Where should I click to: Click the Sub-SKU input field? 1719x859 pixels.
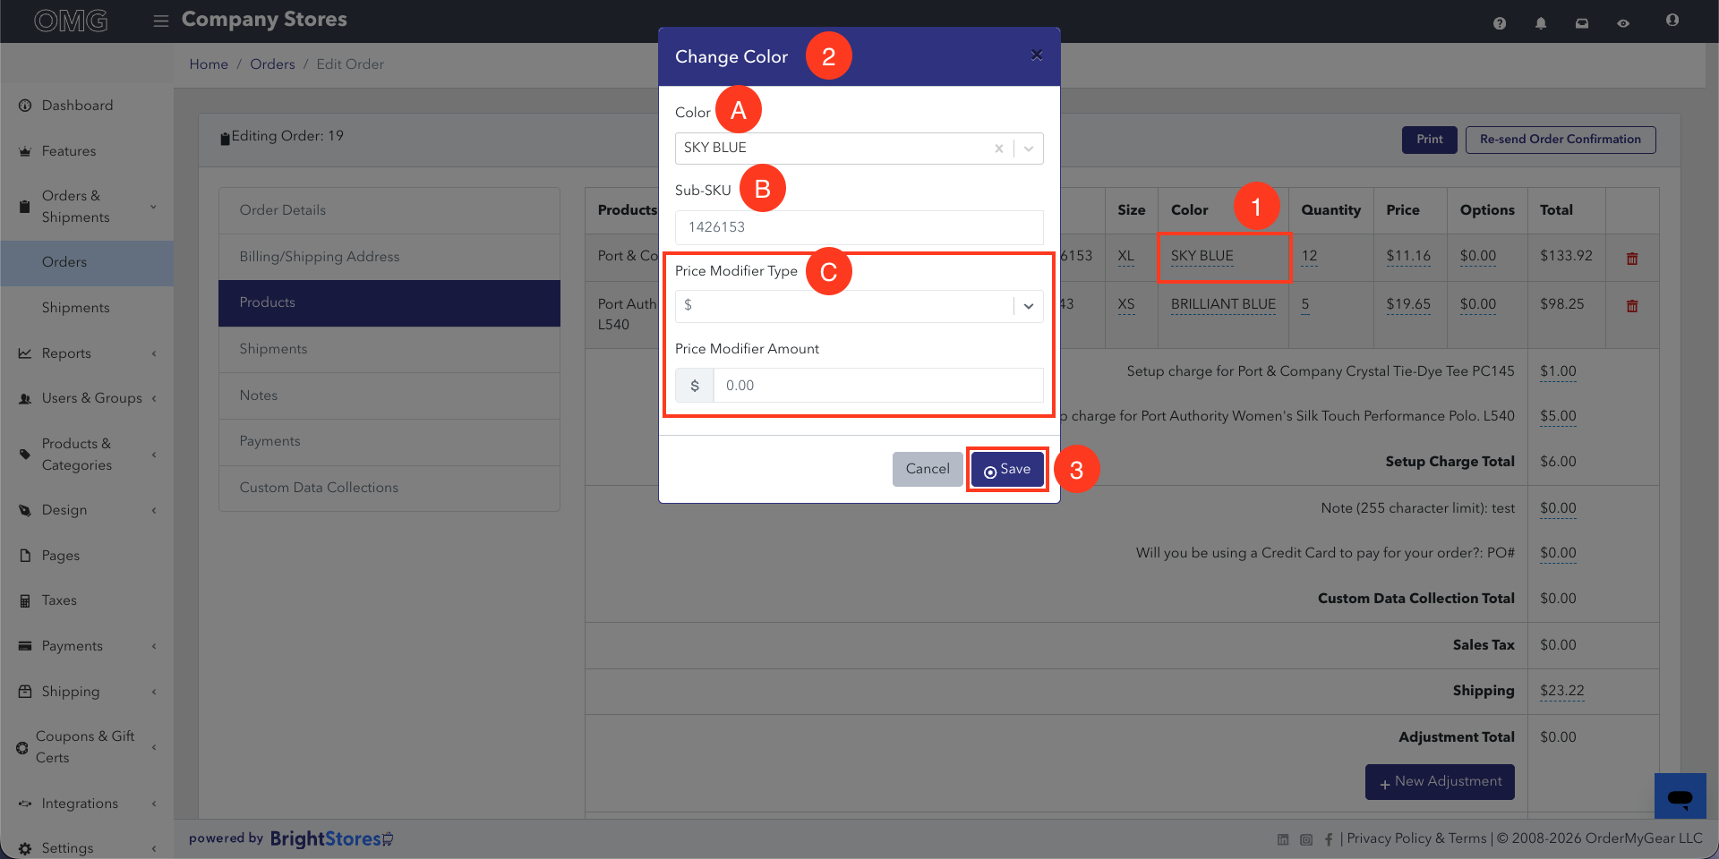click(x=859, y=227)
